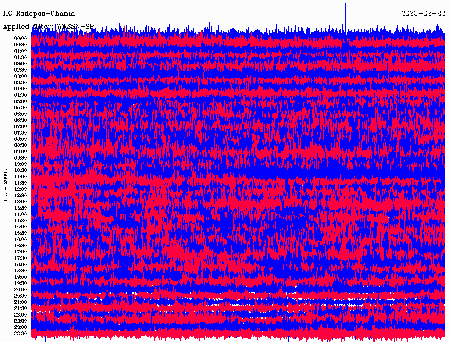This screenshot has height=342, width=449.
Task: Click the 13:30 time label
Action: pos(21,208)
